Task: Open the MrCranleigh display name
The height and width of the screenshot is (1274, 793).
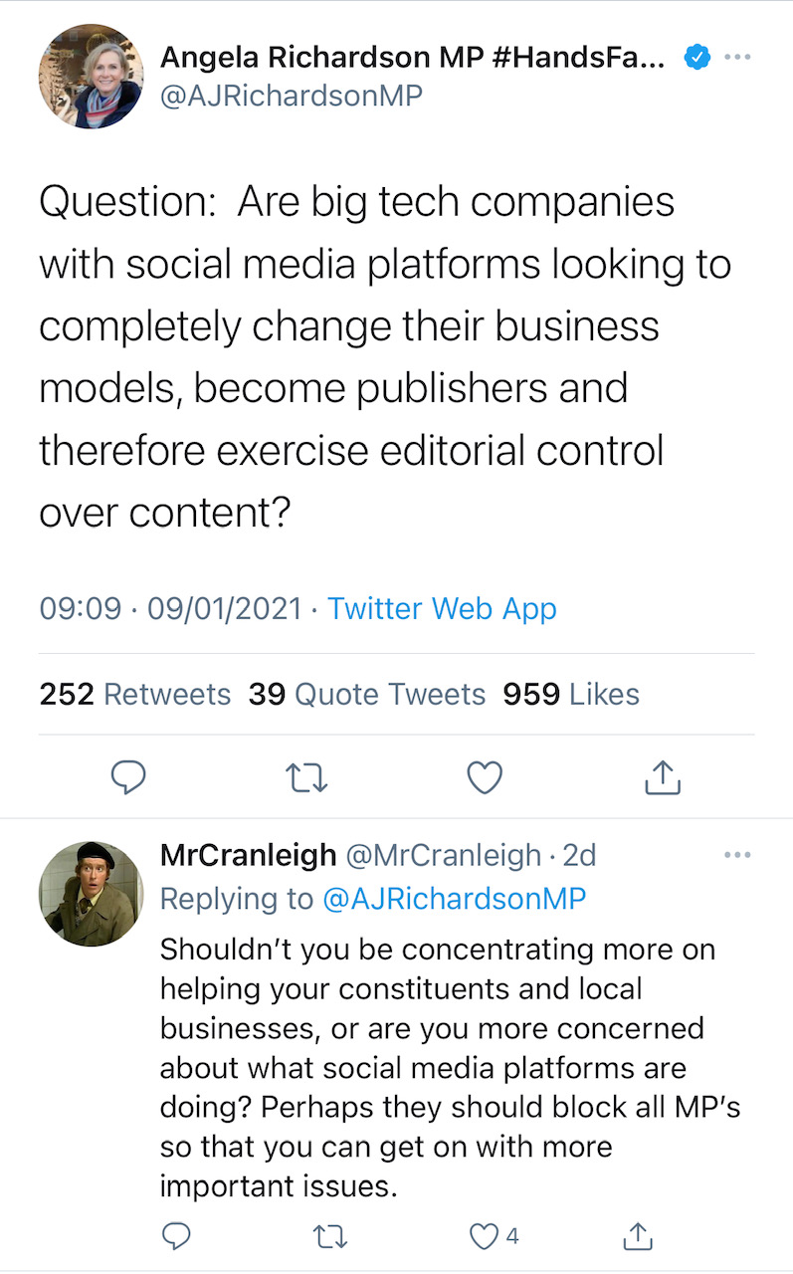Action: [x=247, y=855]
